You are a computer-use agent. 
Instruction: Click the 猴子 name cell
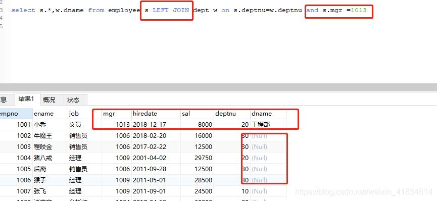[51, 180]
